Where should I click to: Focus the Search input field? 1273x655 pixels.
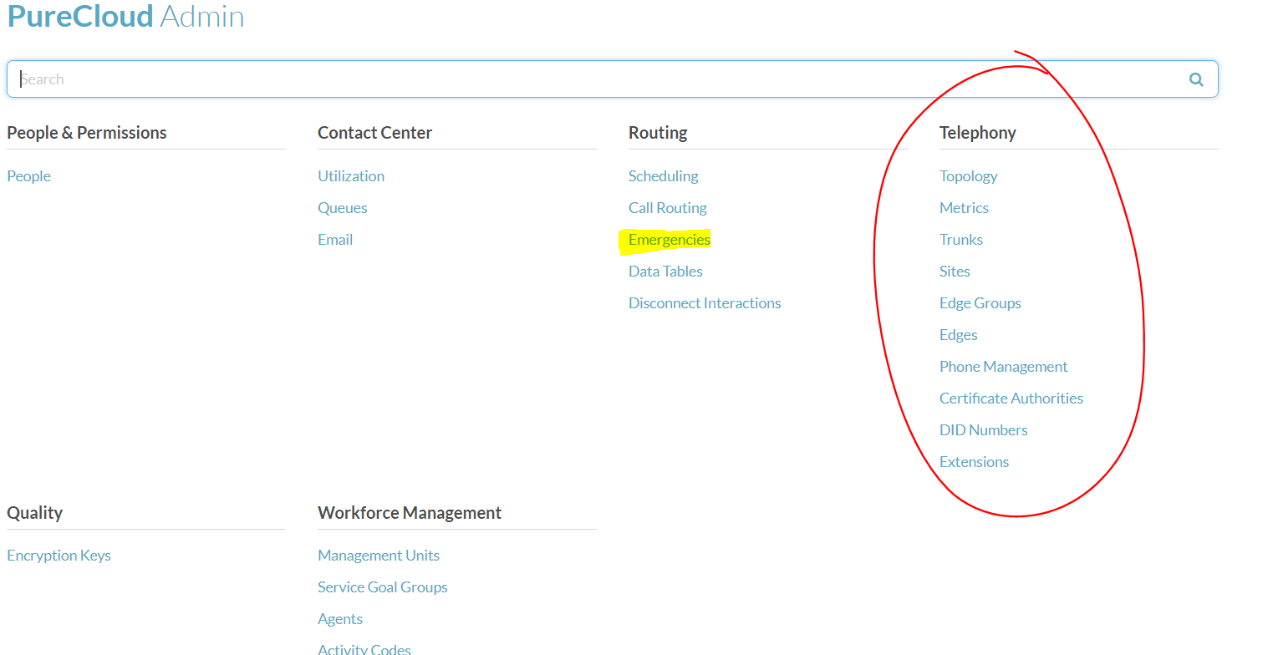click(x=612, y=79)
